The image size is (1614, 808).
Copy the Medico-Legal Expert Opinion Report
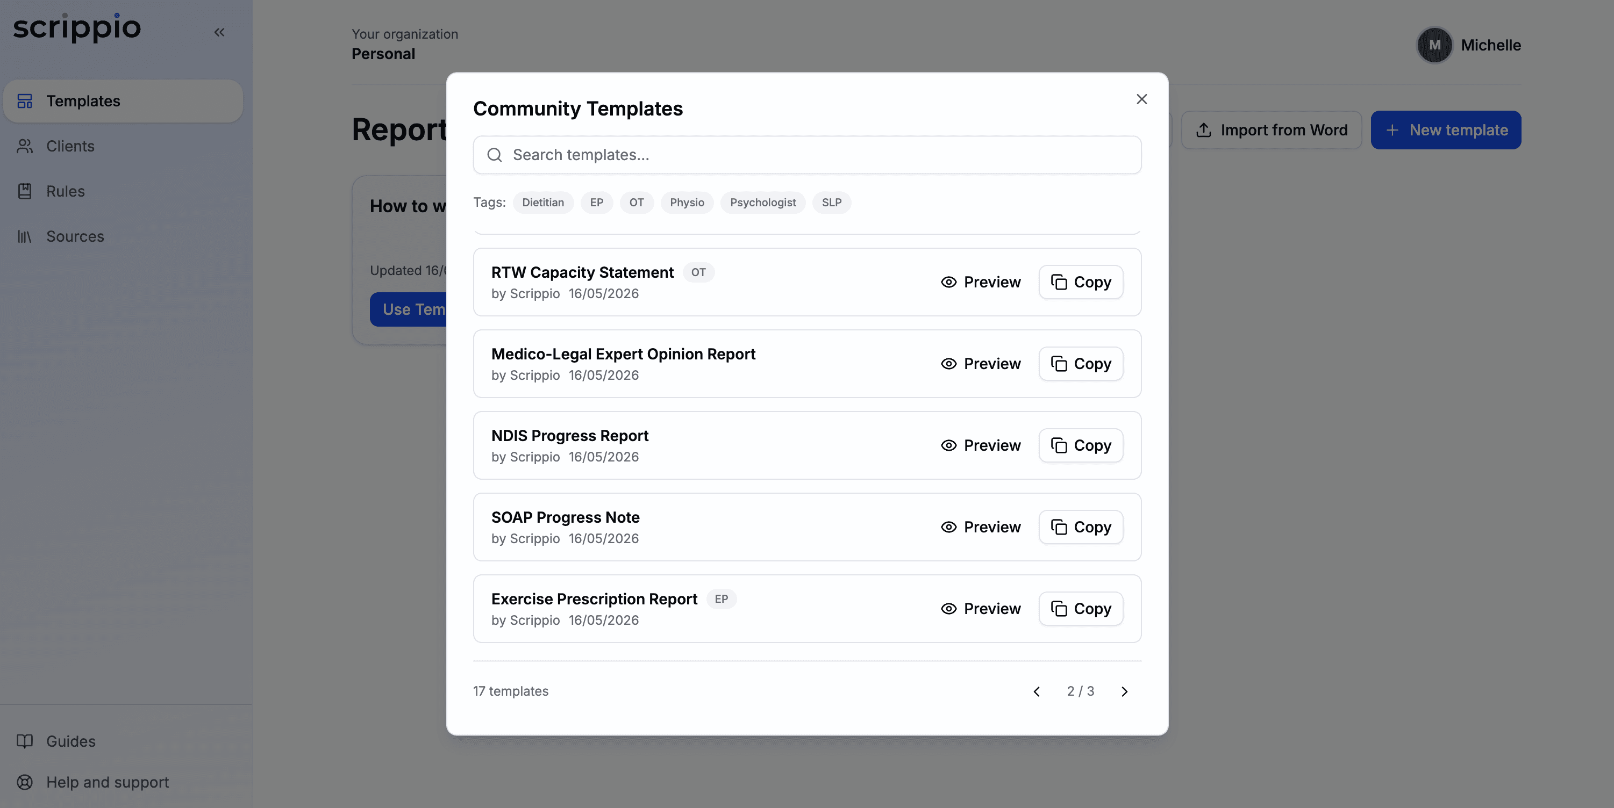[x=1081, y=364]
